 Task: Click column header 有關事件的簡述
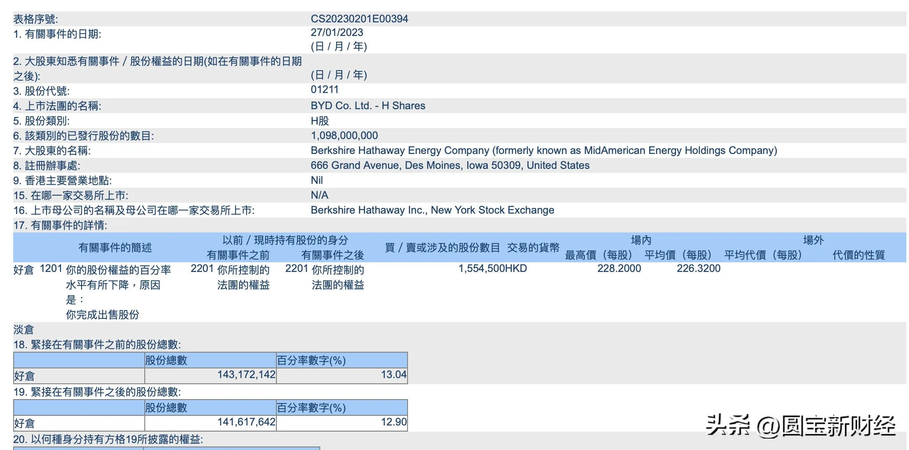coord(115,247)
